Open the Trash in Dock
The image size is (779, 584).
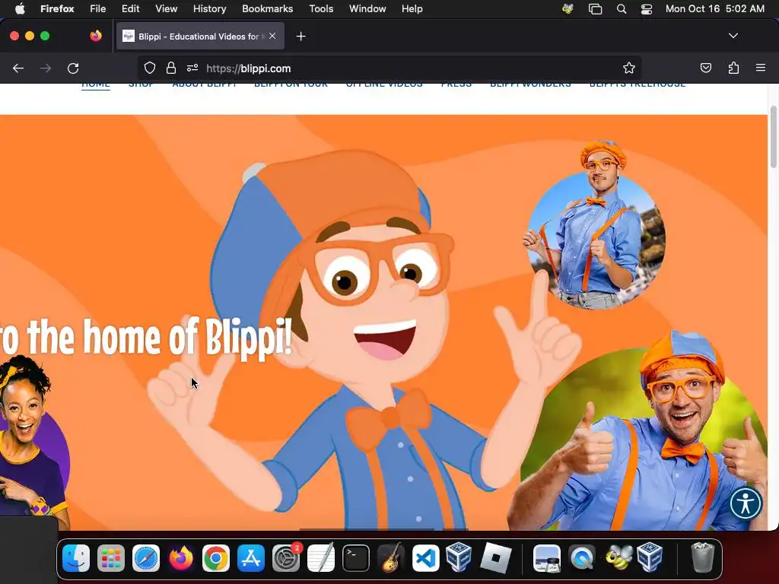703,558
